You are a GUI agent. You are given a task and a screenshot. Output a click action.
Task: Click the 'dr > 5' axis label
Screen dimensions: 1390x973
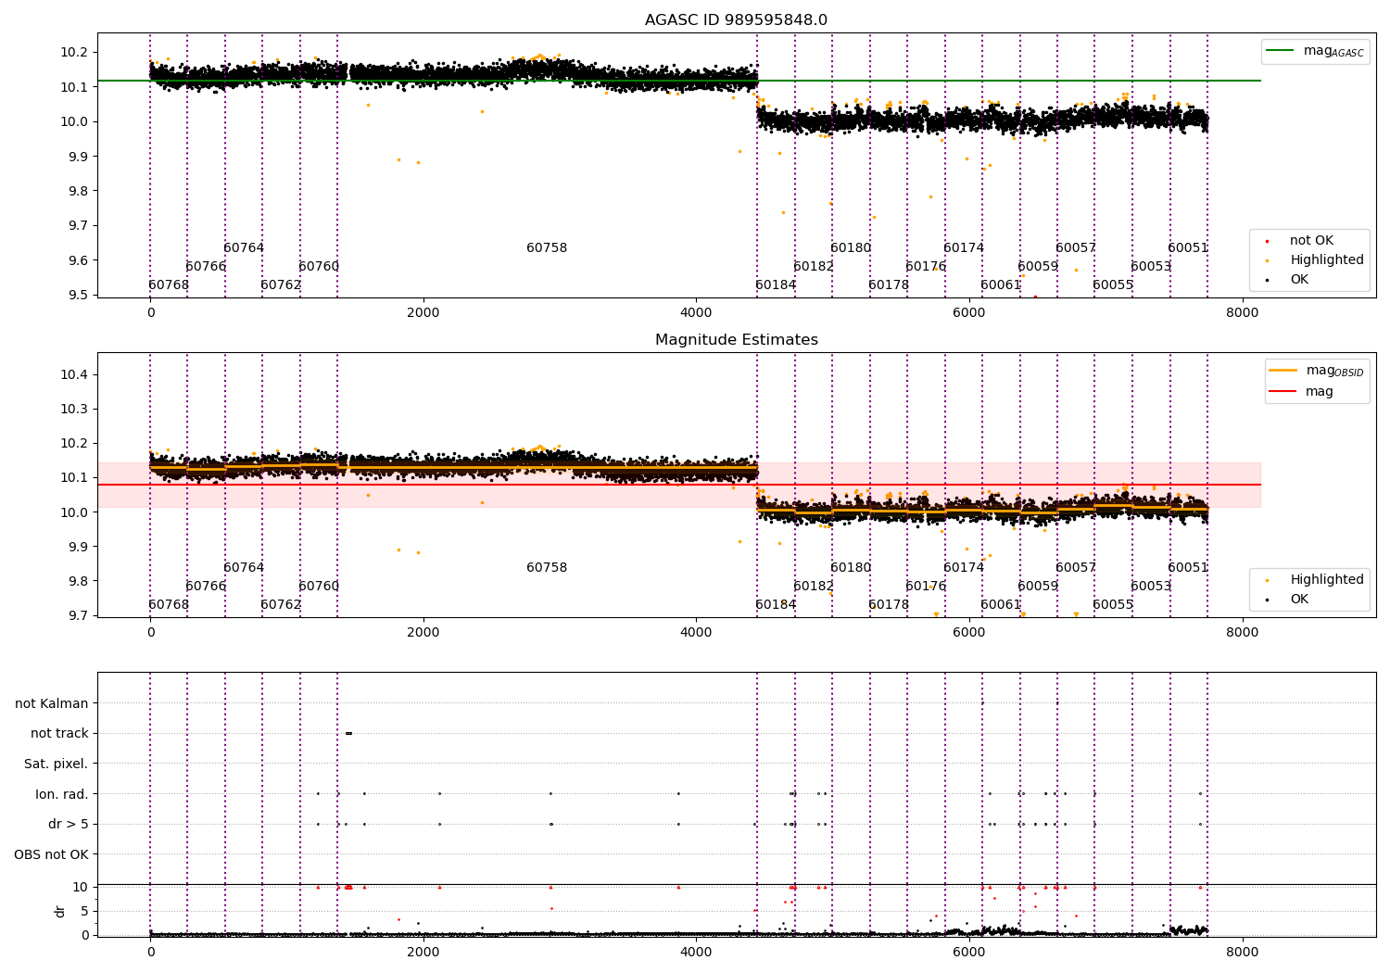(x=68, y=825)
